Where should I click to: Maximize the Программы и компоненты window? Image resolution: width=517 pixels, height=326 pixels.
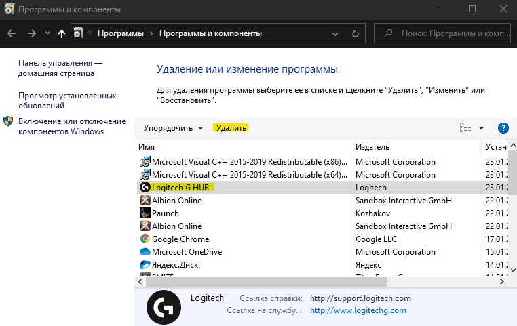[x=472, y=9]
